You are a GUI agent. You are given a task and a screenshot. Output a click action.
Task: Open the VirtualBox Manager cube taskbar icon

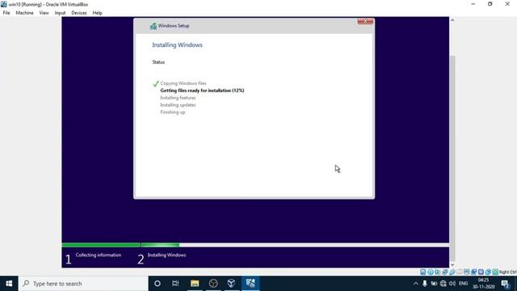(x=232, y=284)
